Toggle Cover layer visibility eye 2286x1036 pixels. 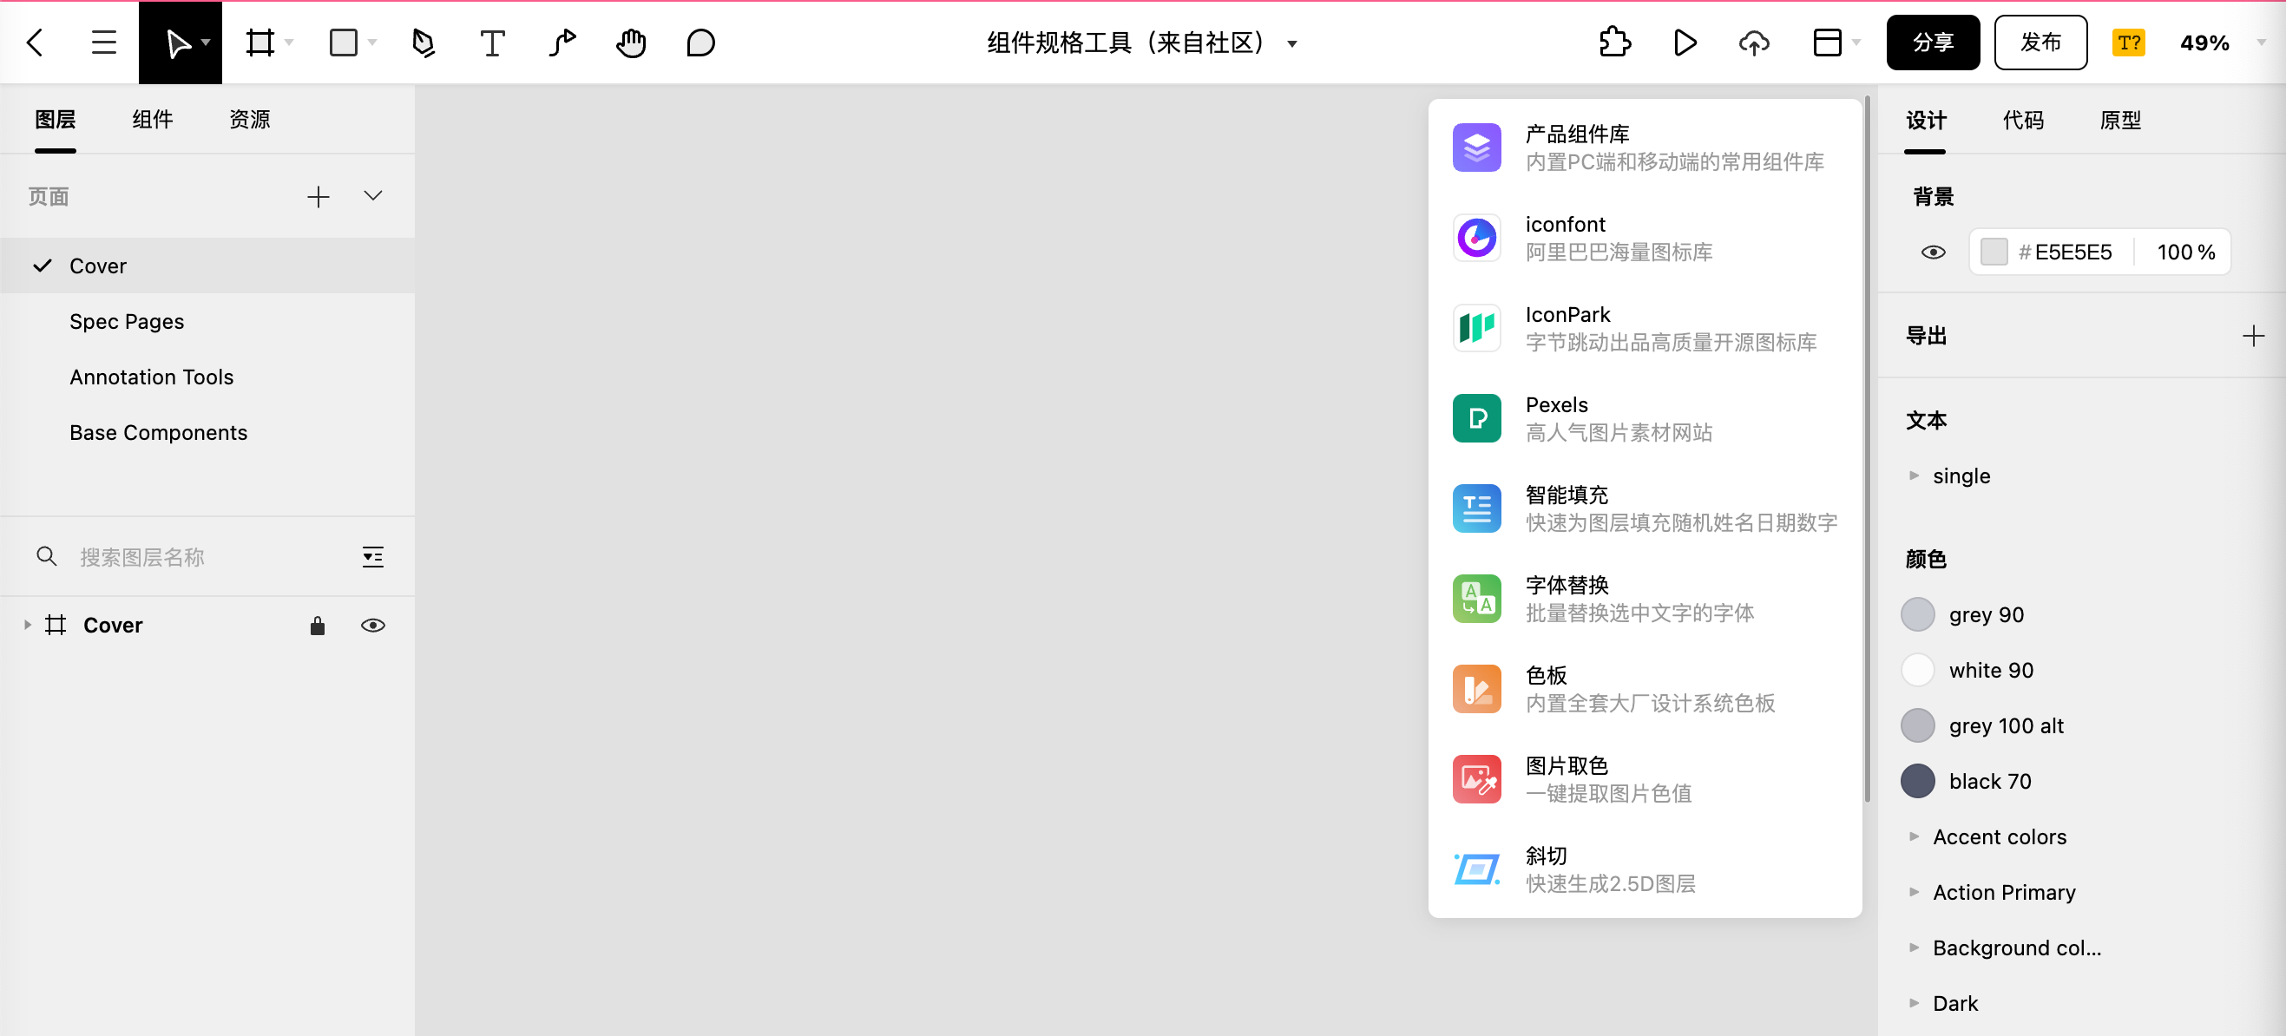(372, 626)
